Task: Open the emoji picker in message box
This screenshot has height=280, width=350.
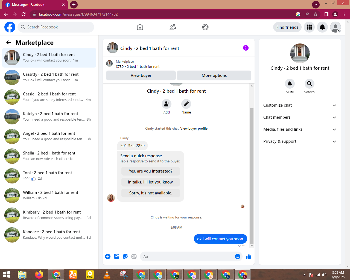Action: point(238,256)
